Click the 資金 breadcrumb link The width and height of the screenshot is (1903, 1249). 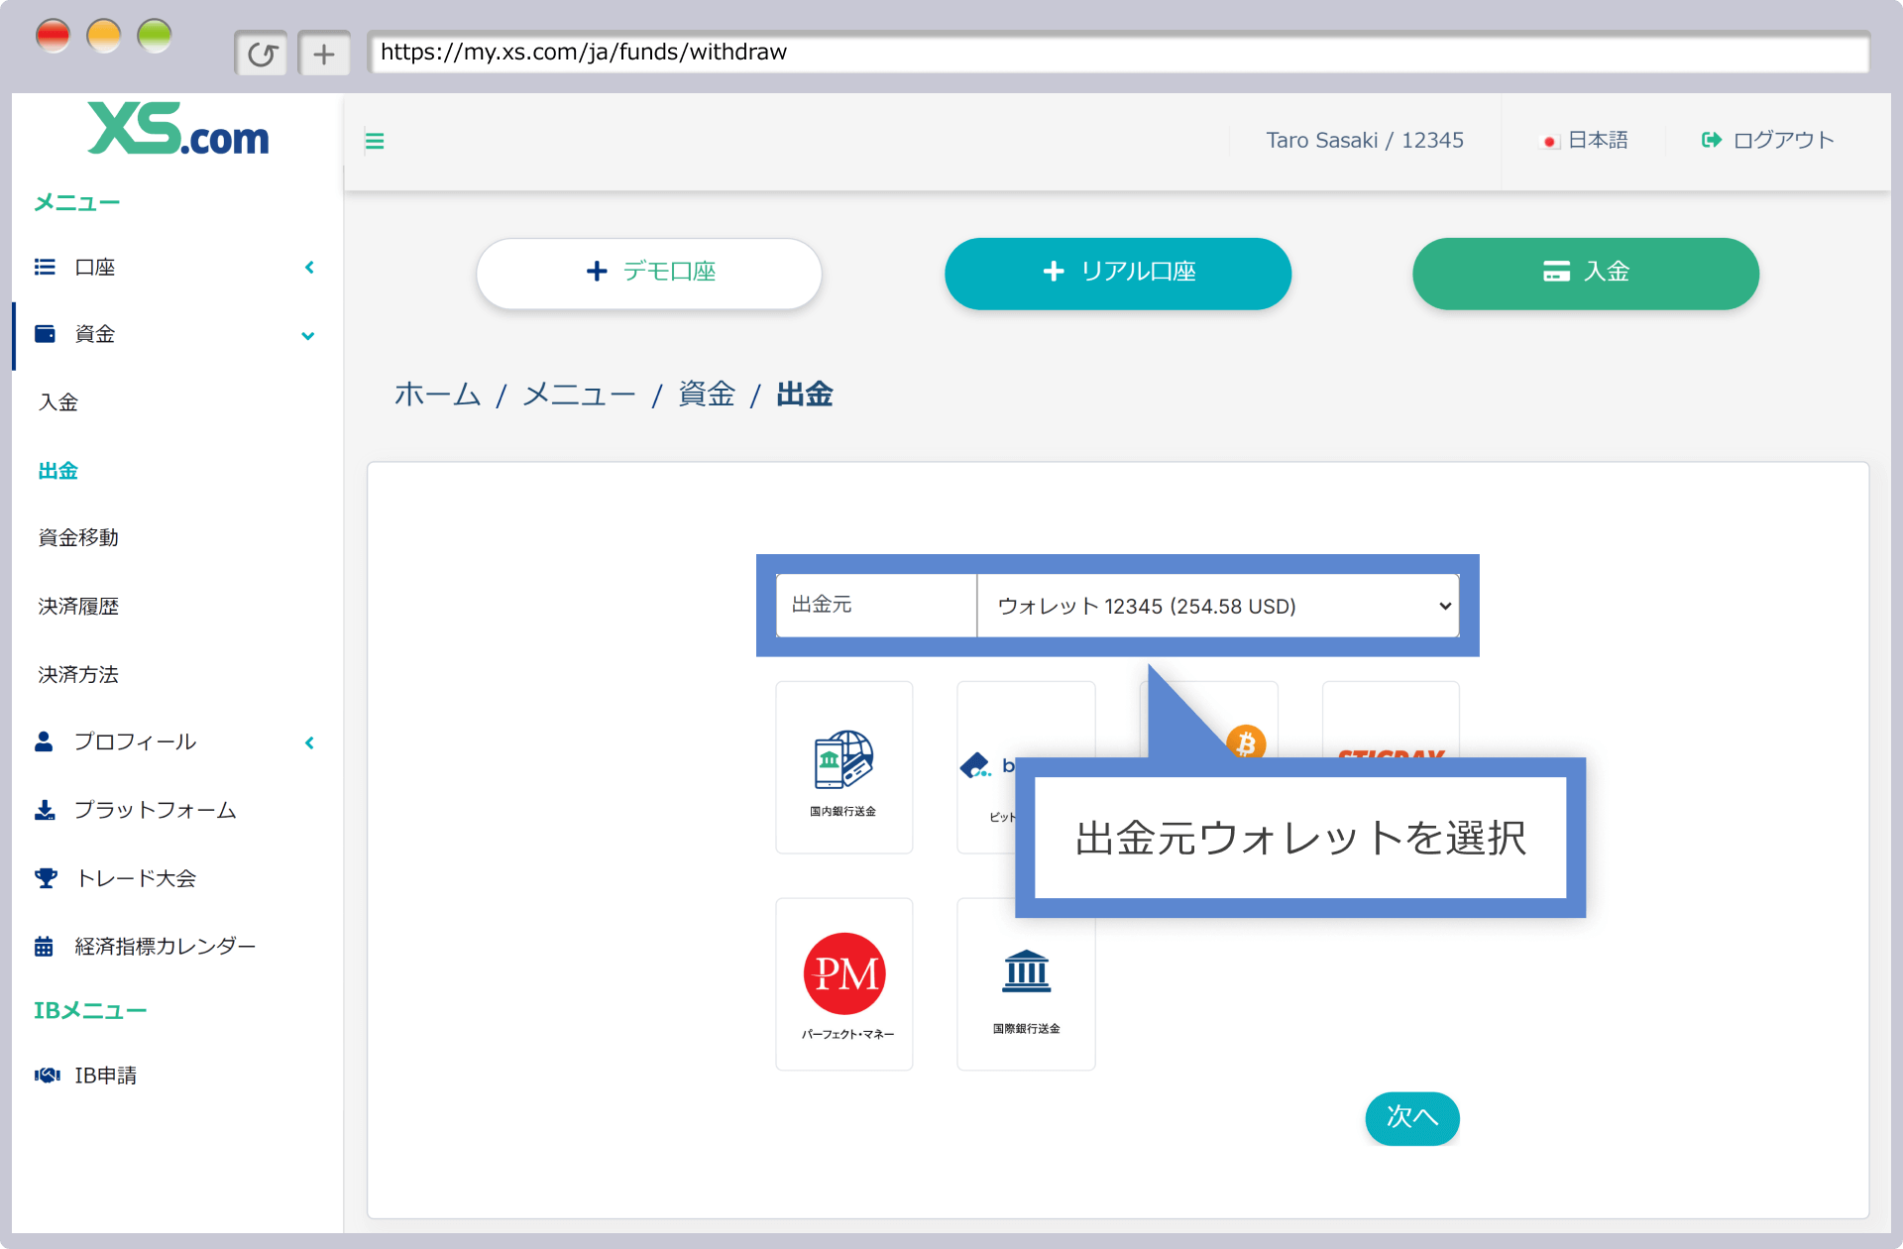(707, 395)
